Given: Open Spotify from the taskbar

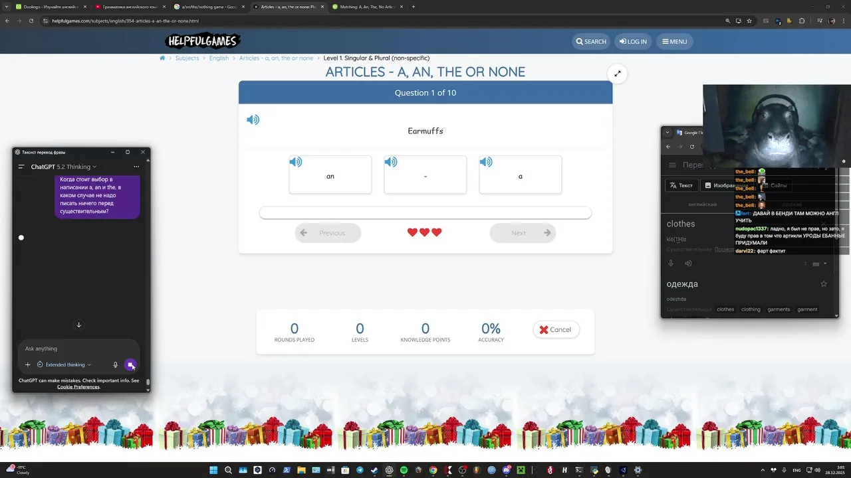Looking at the screenshot, I should click(x=404, y=470).
